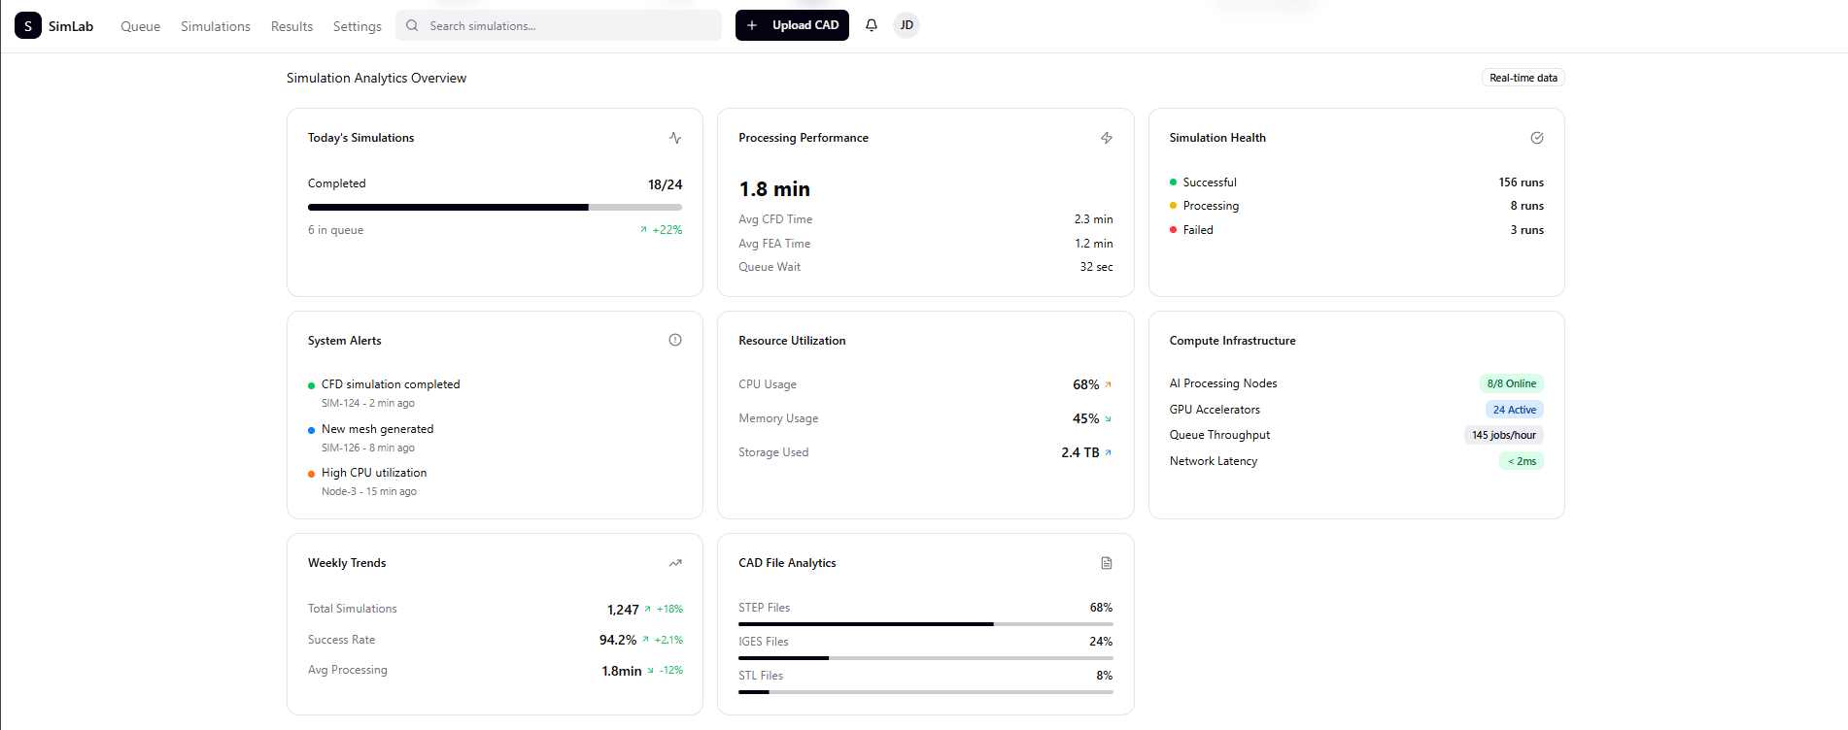1848x730 pixels.
Task: Click the down arrow beside Memory Usage 45%
Action: coord(1108,418)
